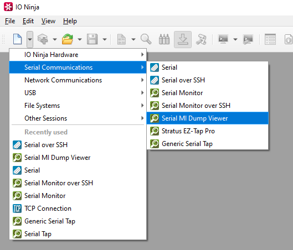Open recently used Serial MI Dump Viewer
This screenshot has width=293, height=250.
(x=78, y=158)
